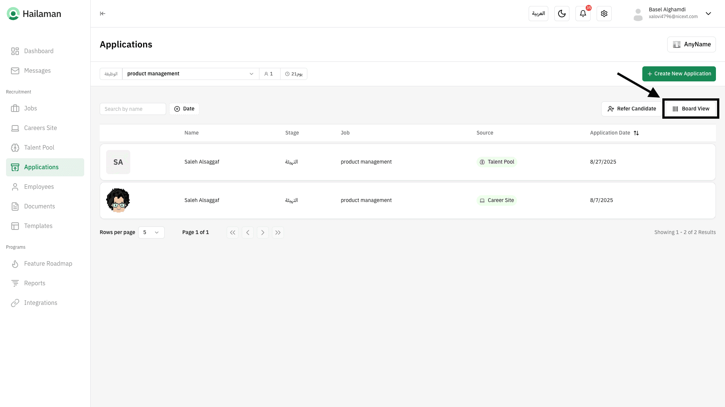Collapse the sidebar with arrow icon
725x407 pixels.
pyautogui.click(x=102, y=14)
